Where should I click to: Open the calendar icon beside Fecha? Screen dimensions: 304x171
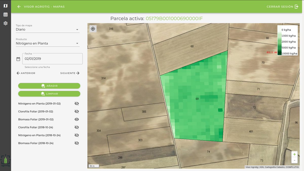18,59
